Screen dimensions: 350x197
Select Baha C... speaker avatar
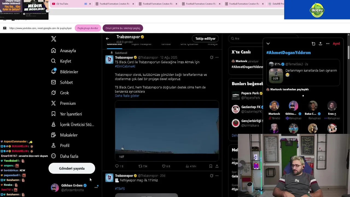[x=313, y=106]
